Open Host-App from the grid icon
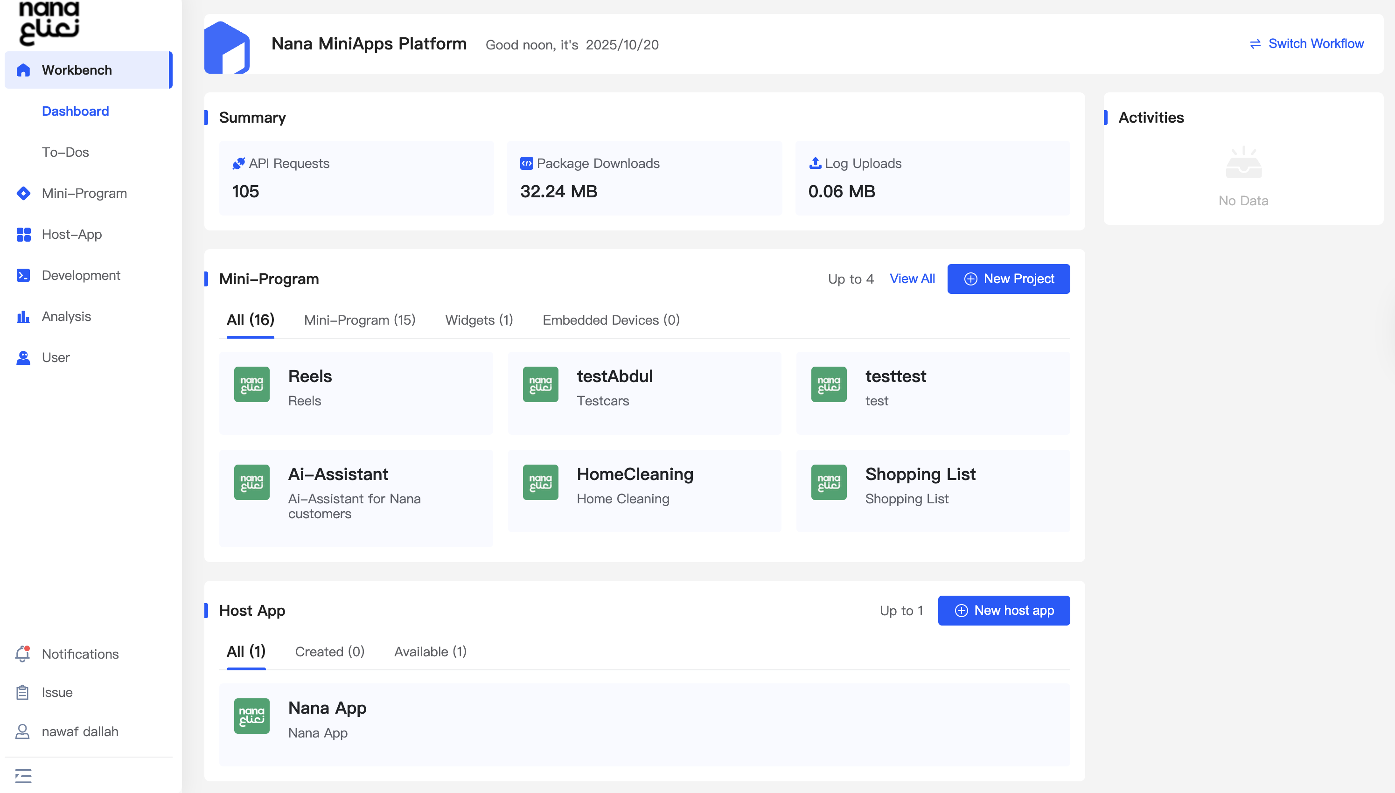 23,234
